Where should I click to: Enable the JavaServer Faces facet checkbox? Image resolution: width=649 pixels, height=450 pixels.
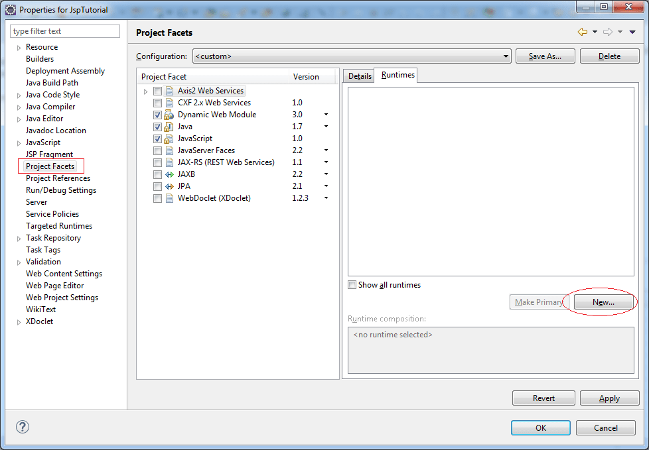157,150
